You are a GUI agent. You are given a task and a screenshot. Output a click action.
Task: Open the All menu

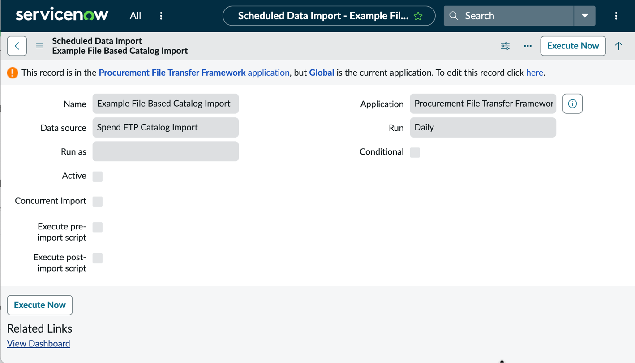pos(135,16)
